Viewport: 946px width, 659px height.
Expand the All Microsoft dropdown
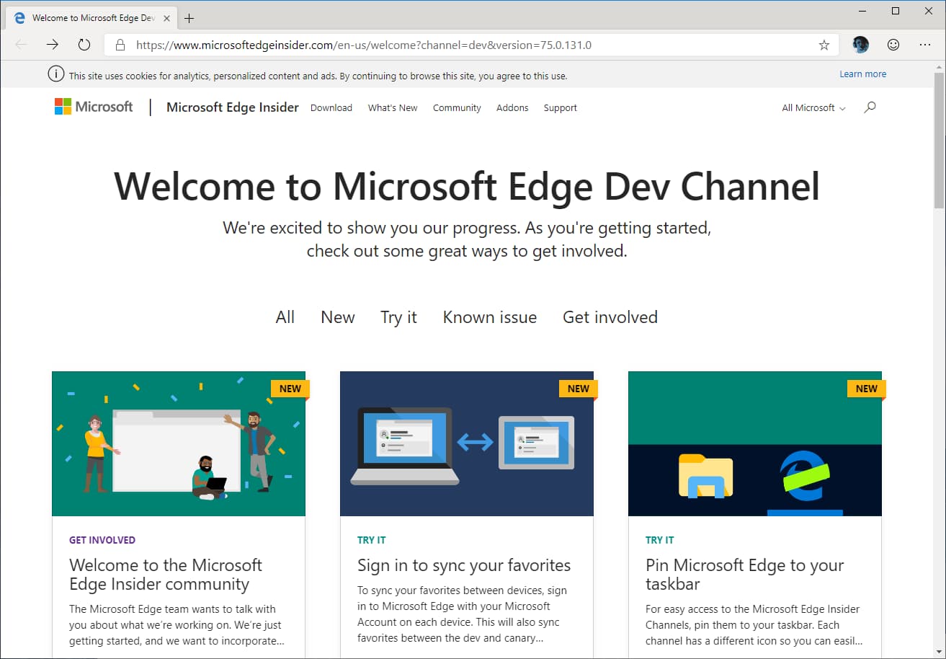(x=813, y=107)
